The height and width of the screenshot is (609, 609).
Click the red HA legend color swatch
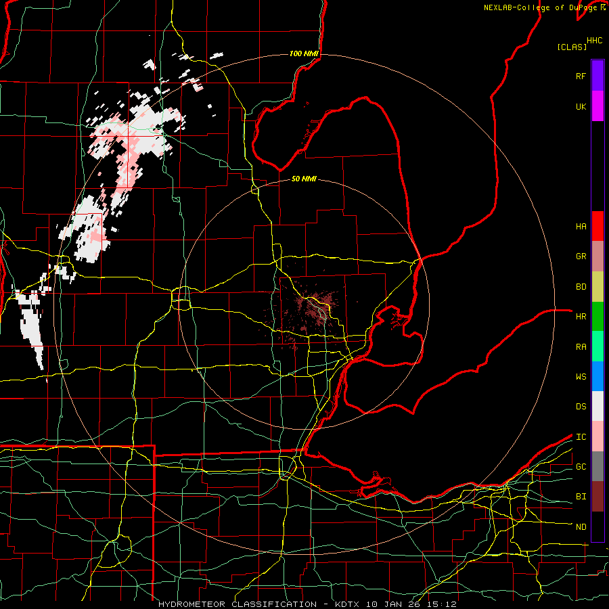(597, 226)
